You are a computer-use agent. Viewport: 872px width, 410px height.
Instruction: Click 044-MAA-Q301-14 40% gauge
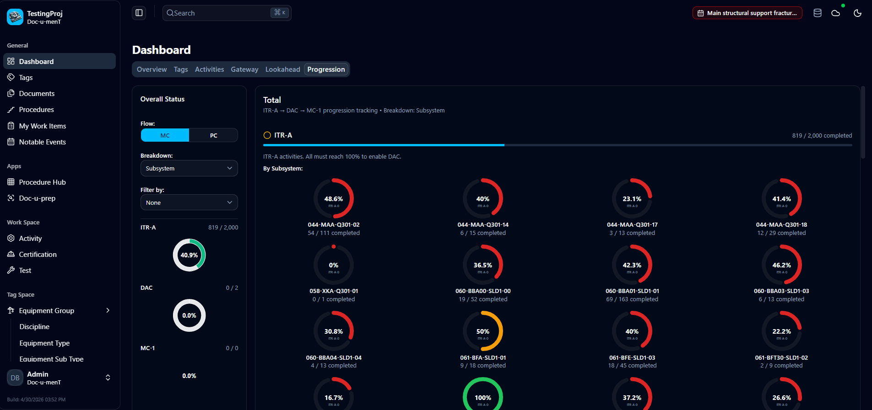tap(483, 198)
